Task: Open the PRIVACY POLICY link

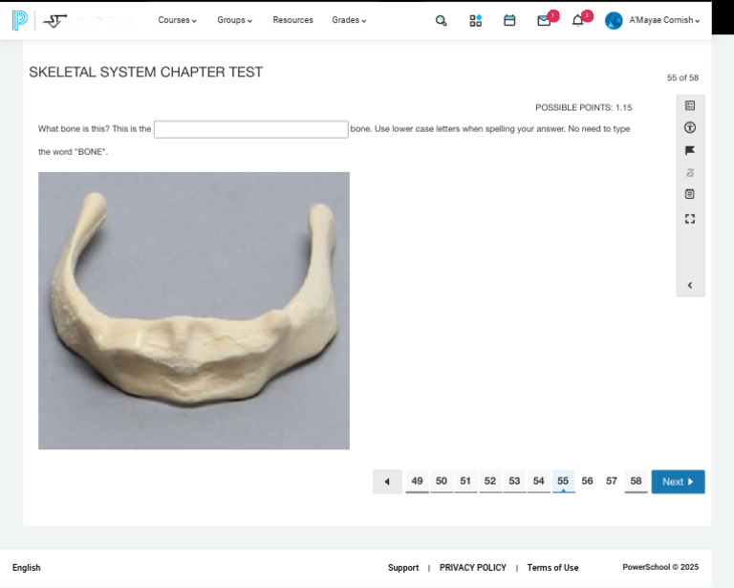Action: coord(473,568)
